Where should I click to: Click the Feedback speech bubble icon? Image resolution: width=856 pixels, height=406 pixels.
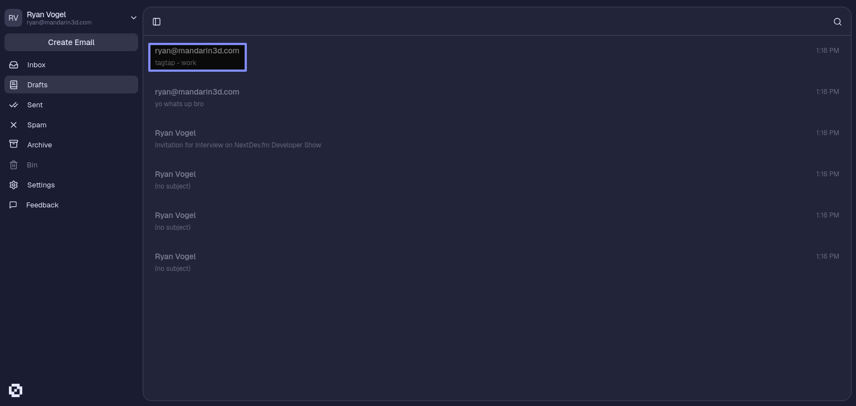13,205
